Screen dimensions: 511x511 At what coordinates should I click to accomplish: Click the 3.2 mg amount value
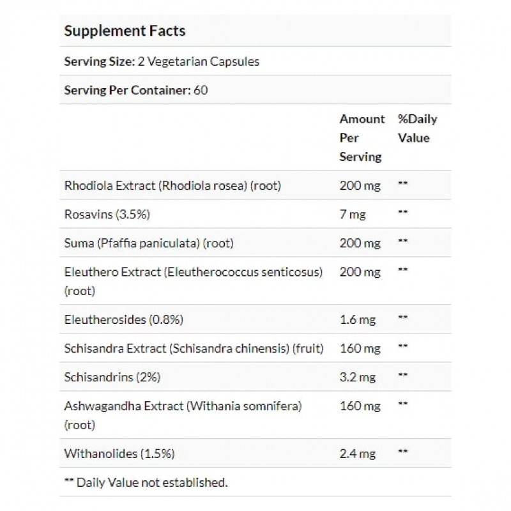coord(356,377)
